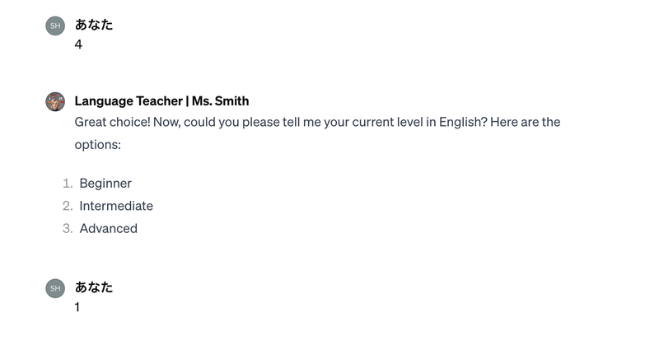Click list number "2." before Intermediate
The image size is (659, 345).
68,206
